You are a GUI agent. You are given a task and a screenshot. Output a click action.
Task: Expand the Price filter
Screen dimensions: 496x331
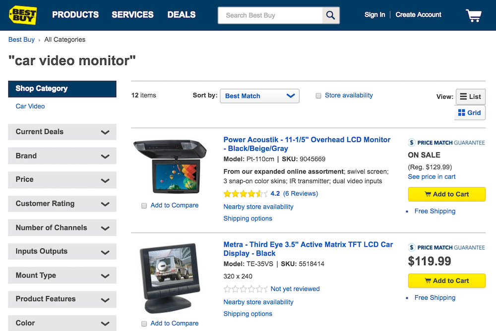coord(62,180)
